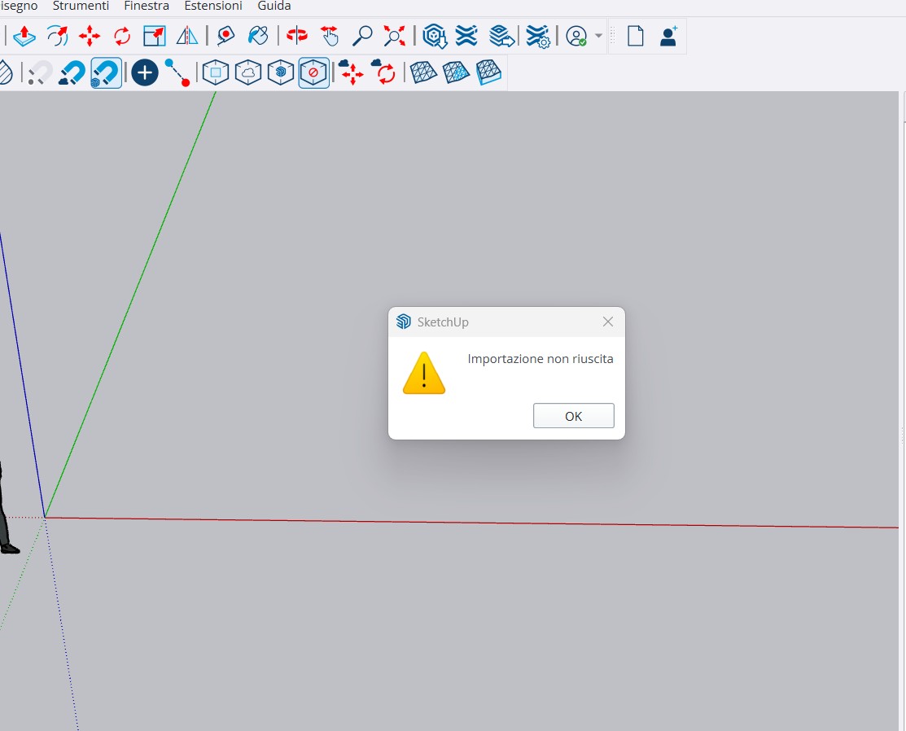906x731 pixels.
Task: Select the Move tool with four red arrows
Action: 90,36
